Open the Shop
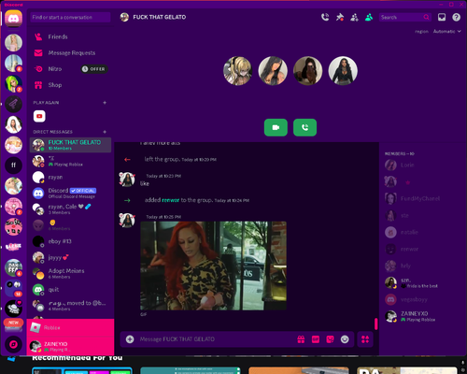Image resolution: width=467 pixels, height=374 pixels. (70, 85)
